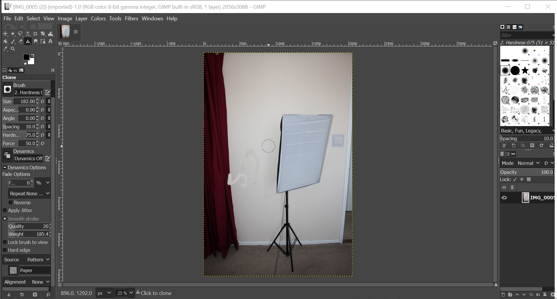Select the Ellipse Select tool

(13, 34)
